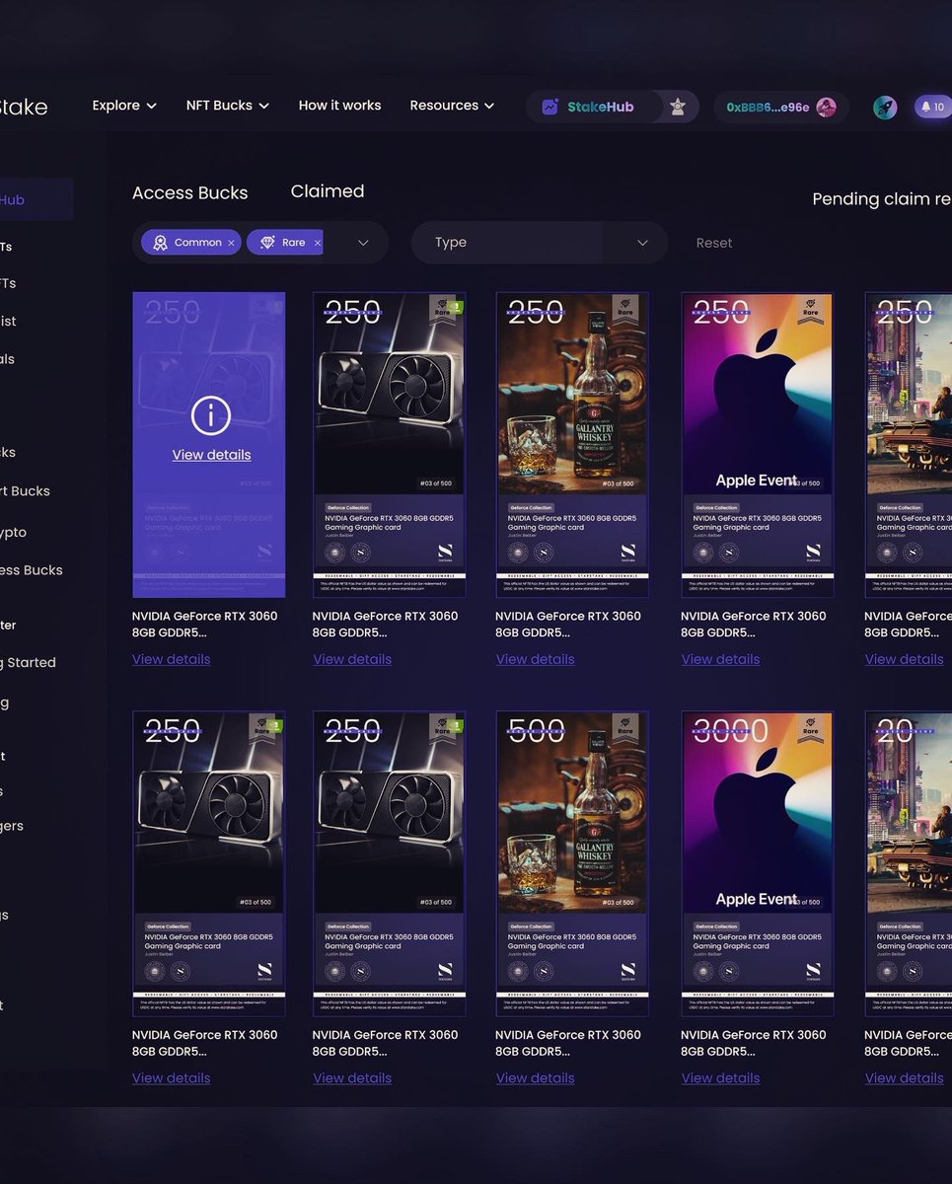Open the sidebar item ending in 'ypto'
Image resolution: width=952 pixels, height=1184 pixels.
[x=14, y=533]
